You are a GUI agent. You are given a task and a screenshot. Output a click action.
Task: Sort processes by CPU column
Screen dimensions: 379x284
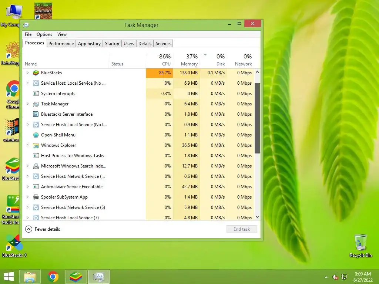160,60
